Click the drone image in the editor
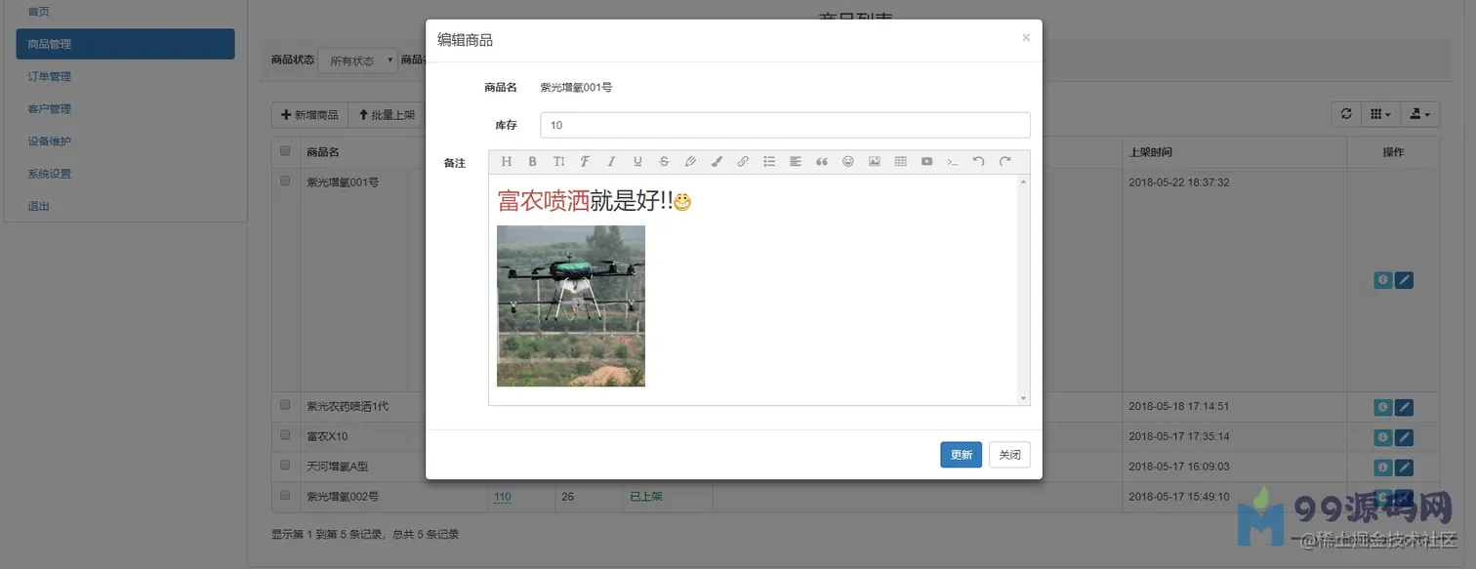 571,305
